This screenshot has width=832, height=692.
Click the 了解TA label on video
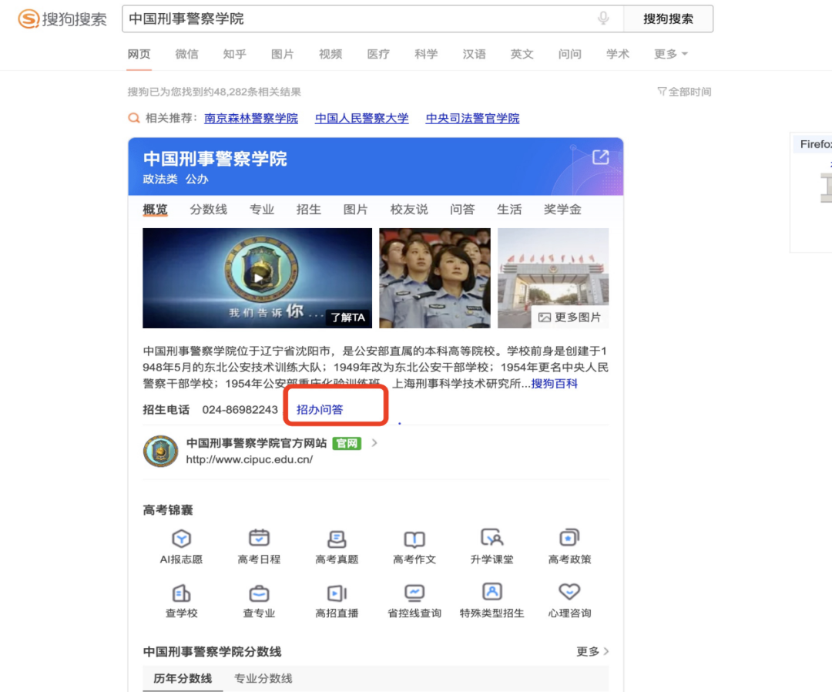click(348, 317)
